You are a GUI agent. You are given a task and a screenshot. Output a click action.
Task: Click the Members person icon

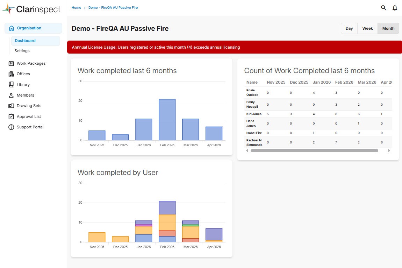point(11,95)
